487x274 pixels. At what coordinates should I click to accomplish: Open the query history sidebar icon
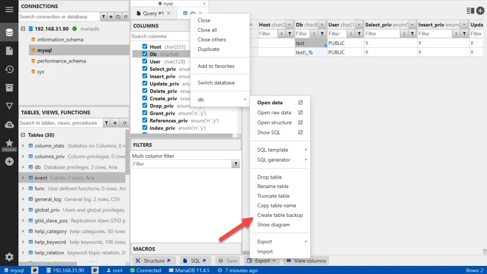pos(9,69)
